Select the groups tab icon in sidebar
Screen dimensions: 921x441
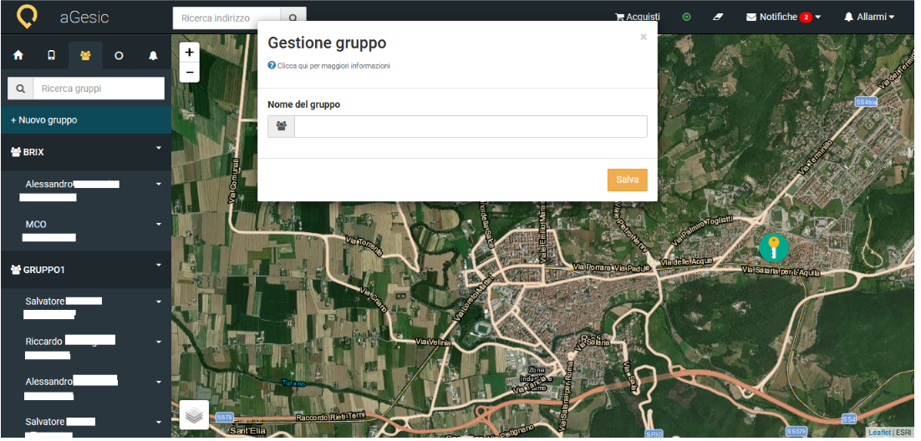point(85,56)
